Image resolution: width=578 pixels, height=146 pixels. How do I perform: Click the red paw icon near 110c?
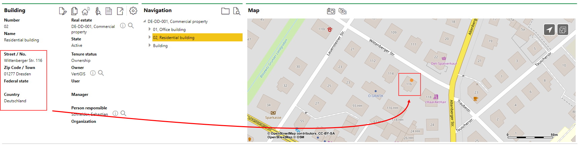[x=330, y=29]
